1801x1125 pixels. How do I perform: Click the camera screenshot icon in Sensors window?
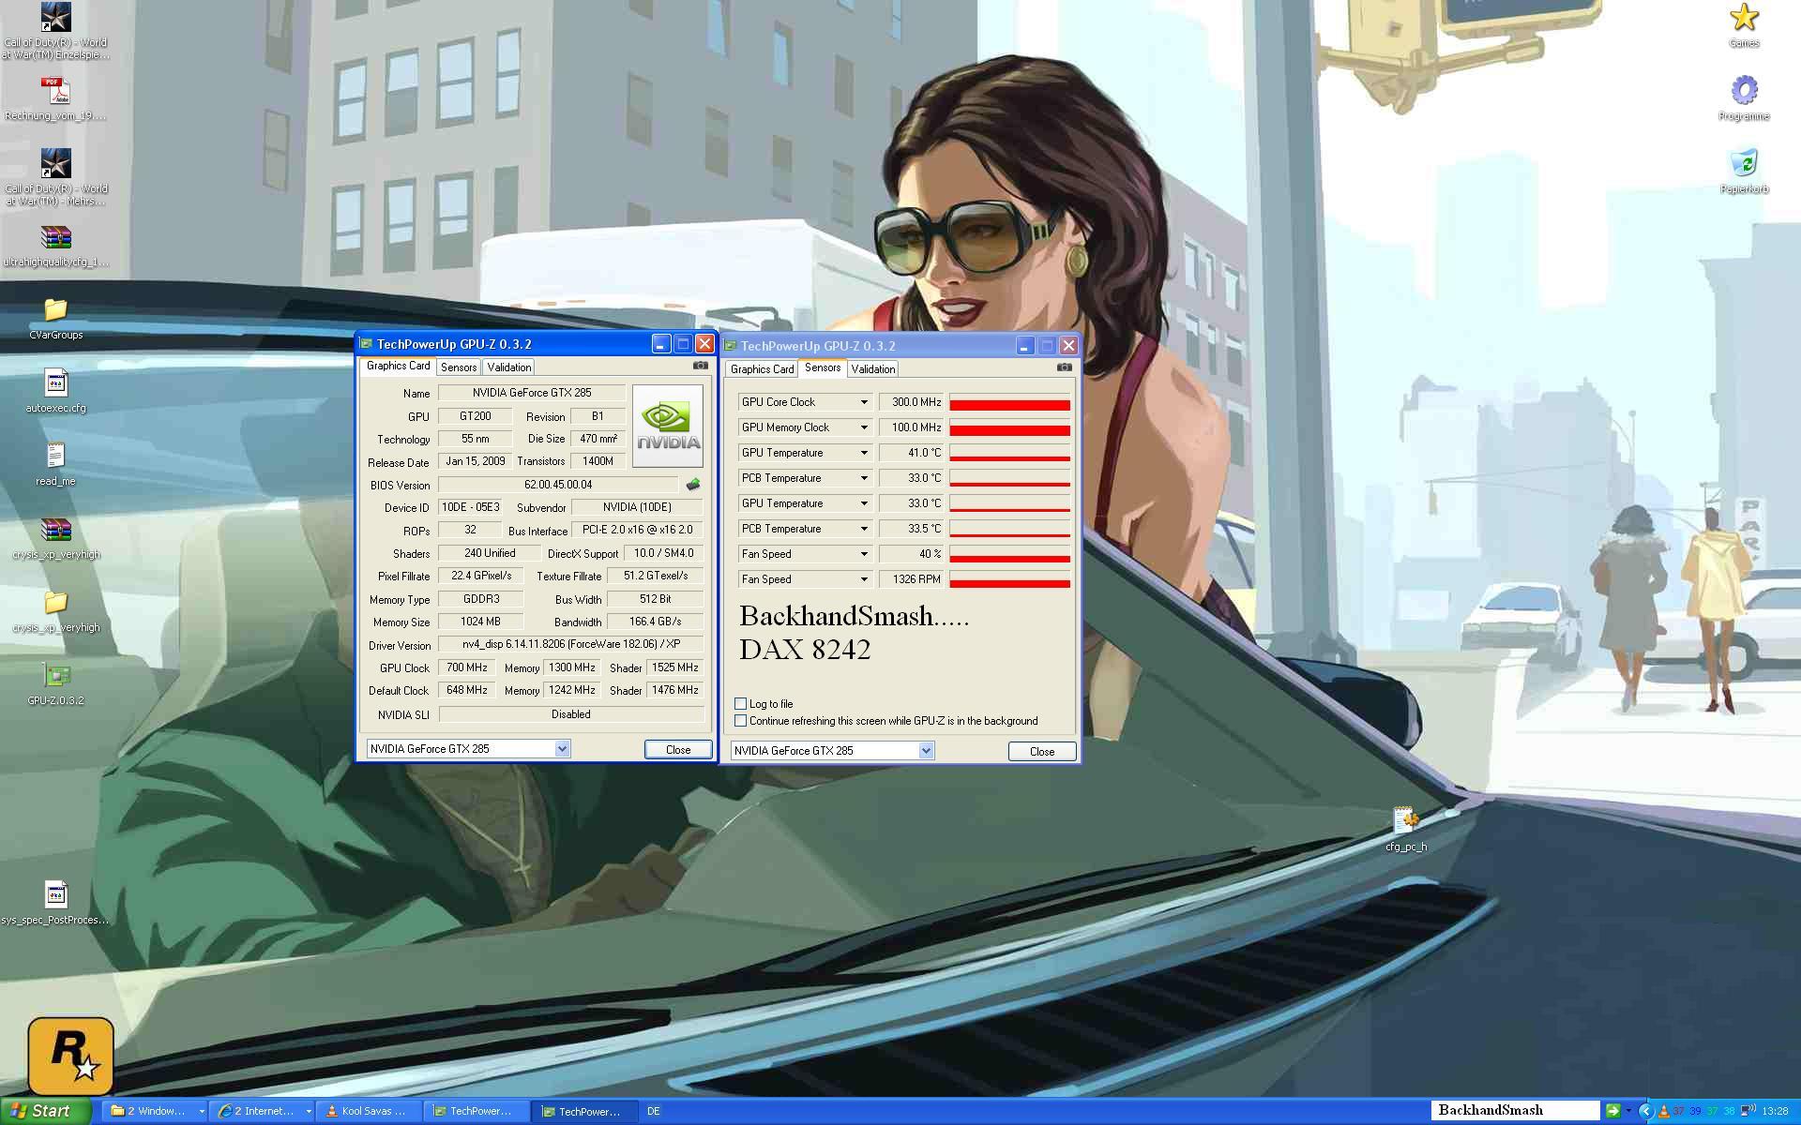(x=1064, y=367)
